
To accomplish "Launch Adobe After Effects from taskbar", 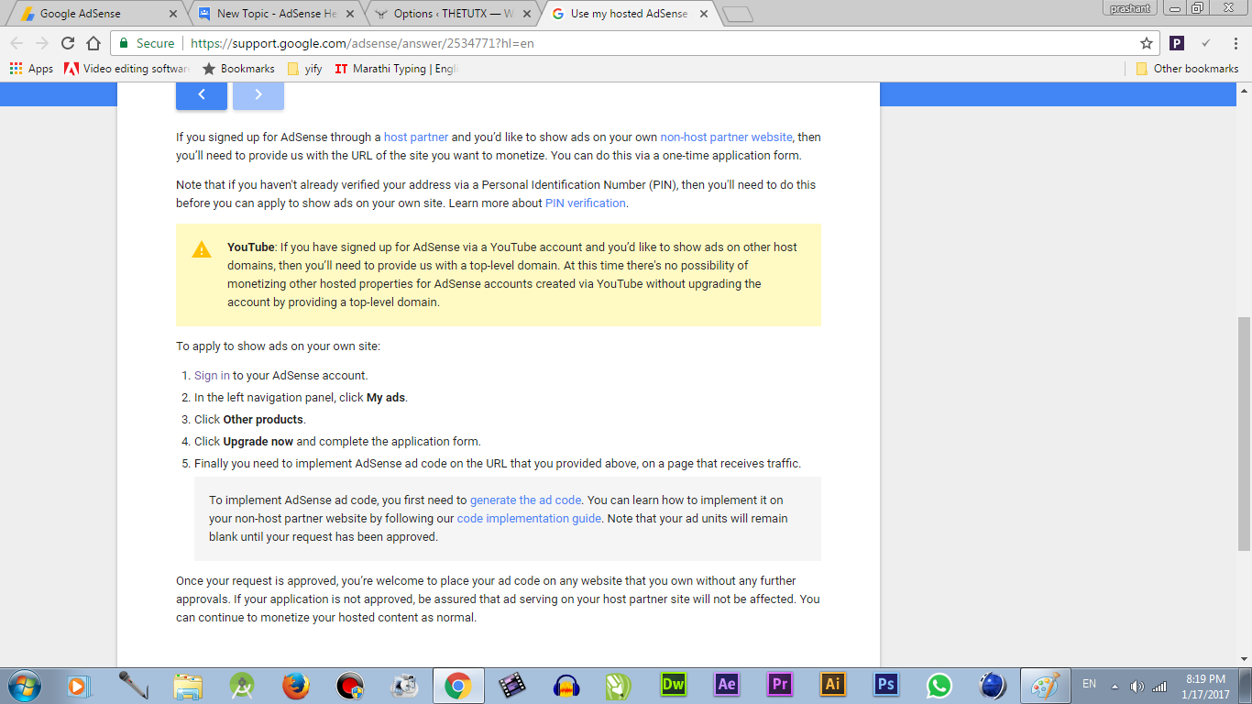I will coord(727,685).
